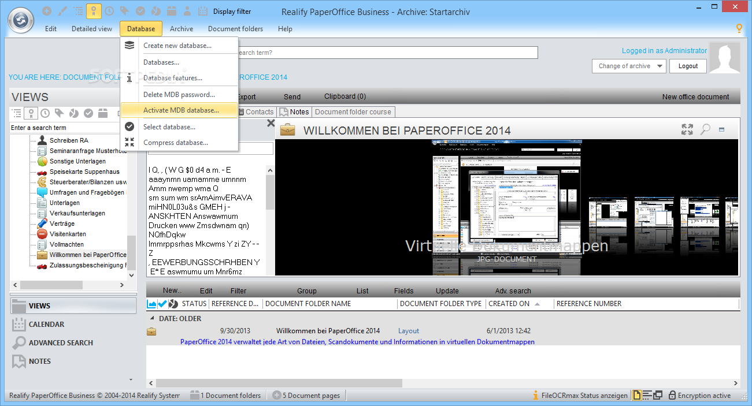Open the Change of archive dropdown
Image resolution: width=752 pixels, height=406 pixels.
[x=629, y=66]
